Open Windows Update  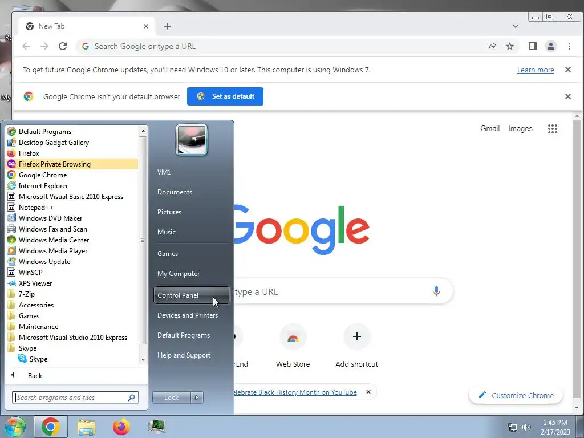click(x=72, y=261)
